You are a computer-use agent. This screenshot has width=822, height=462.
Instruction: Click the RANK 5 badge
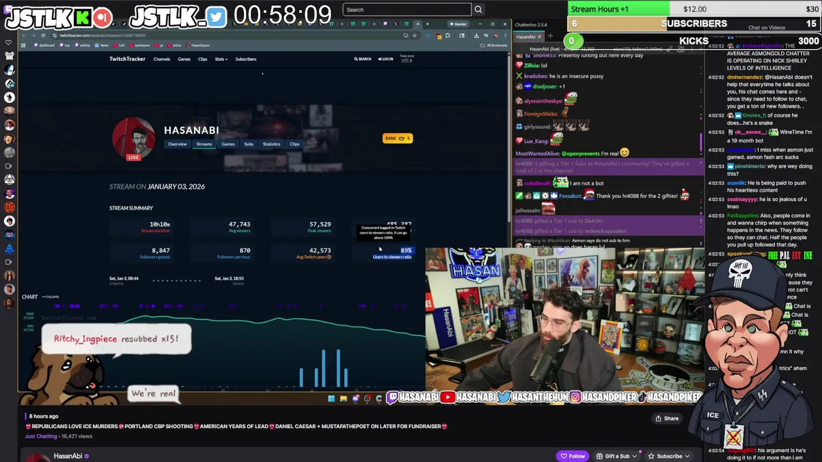pos(398,138)
